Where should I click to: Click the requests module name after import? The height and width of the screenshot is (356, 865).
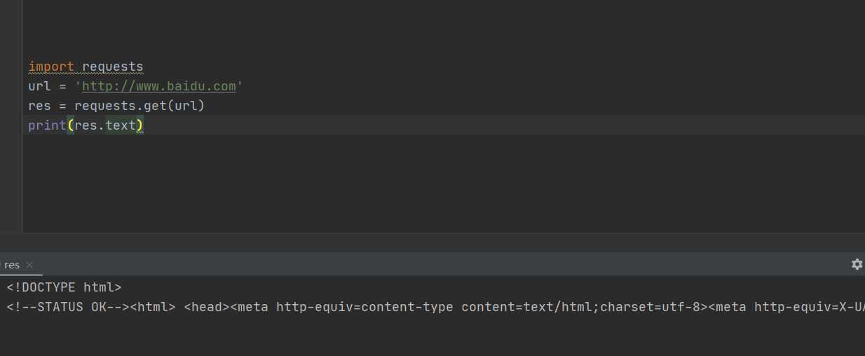(113, 67)
